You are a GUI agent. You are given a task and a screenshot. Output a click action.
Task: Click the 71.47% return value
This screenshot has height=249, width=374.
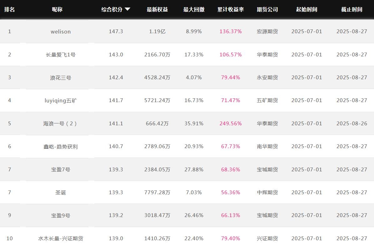pyautogui.click(x=231, y=100)
